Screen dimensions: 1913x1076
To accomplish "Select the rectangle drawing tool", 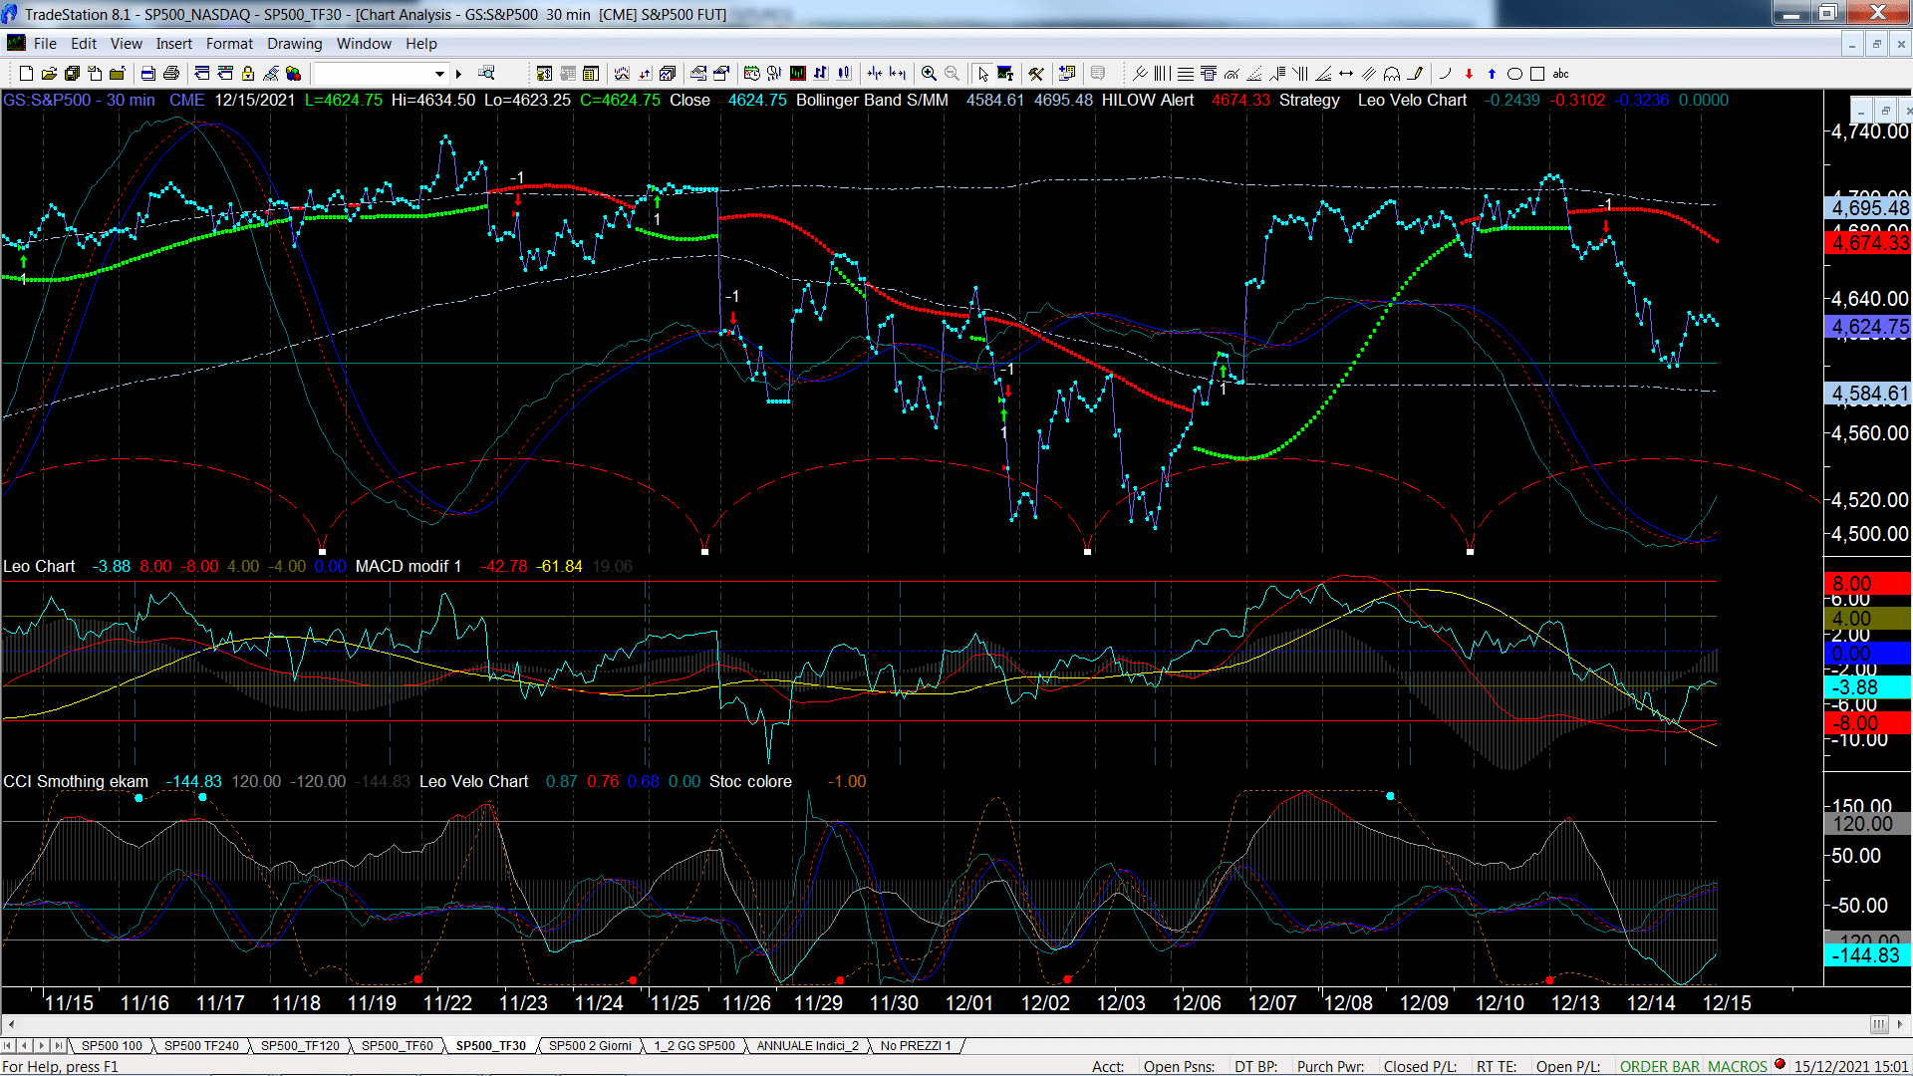I will point(1537,74).
